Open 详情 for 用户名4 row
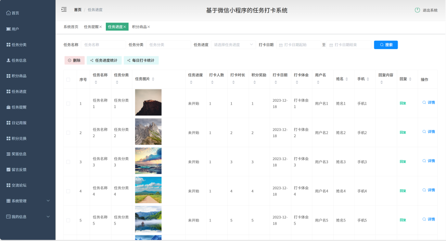This screenshot has width=446, height=241. coord(429,190)
